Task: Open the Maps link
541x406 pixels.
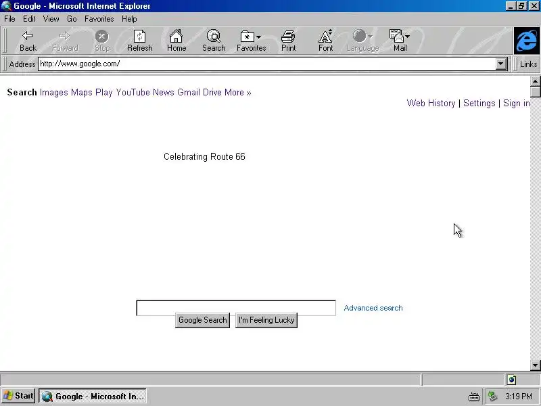Action: (82, 93)
